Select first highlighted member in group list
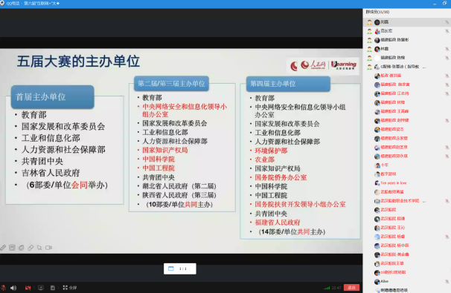The height and width of the screenshot is (293, 451). pos(407,22)
